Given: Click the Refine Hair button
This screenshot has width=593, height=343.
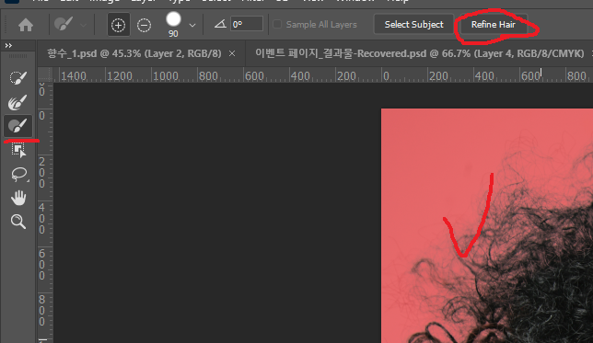Looking at the screenshot, I should [493, 25].
